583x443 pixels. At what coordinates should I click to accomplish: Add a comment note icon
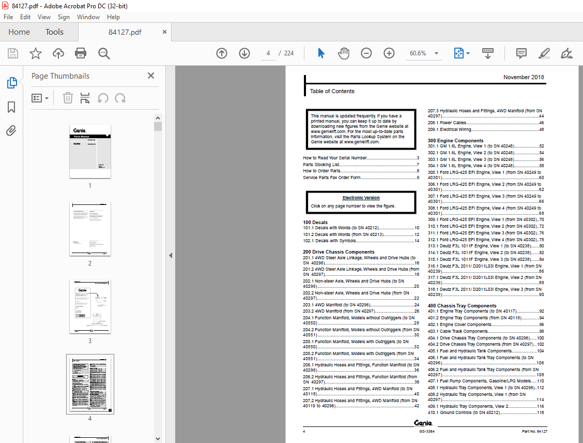click(x=521, y=54)
